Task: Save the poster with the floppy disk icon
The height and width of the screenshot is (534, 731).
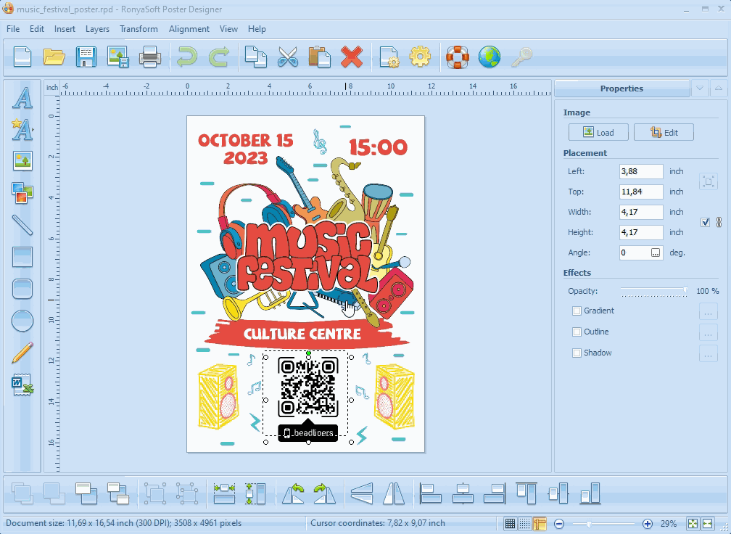Action: tap(86, 57)
